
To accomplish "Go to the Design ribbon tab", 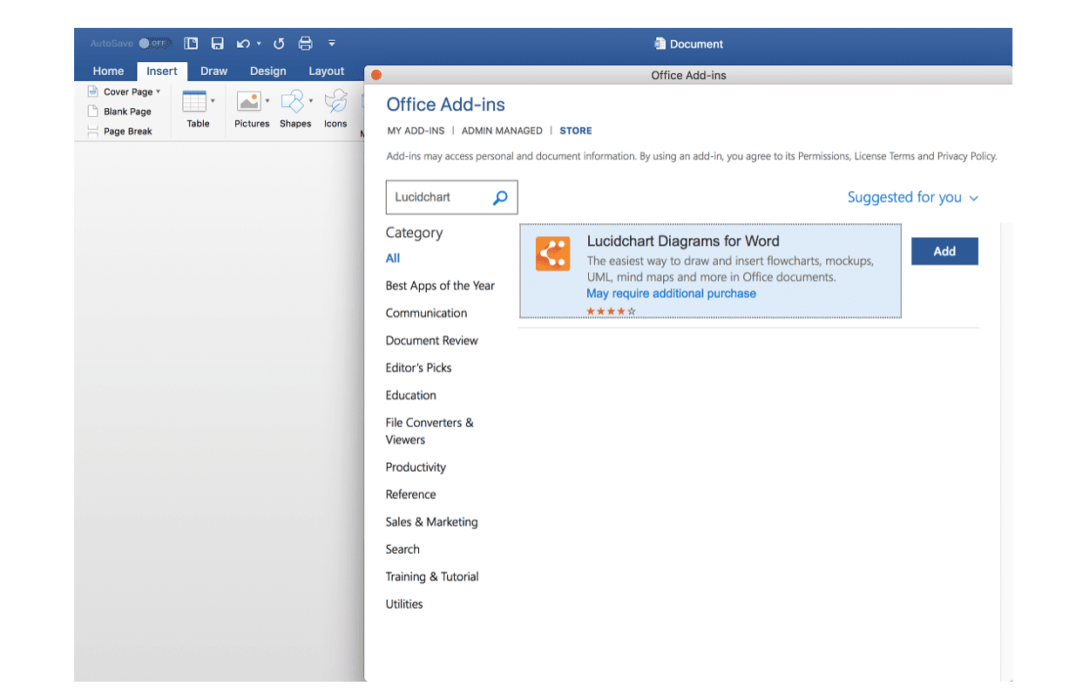I will pyautogui.click(x=267, y=71).
